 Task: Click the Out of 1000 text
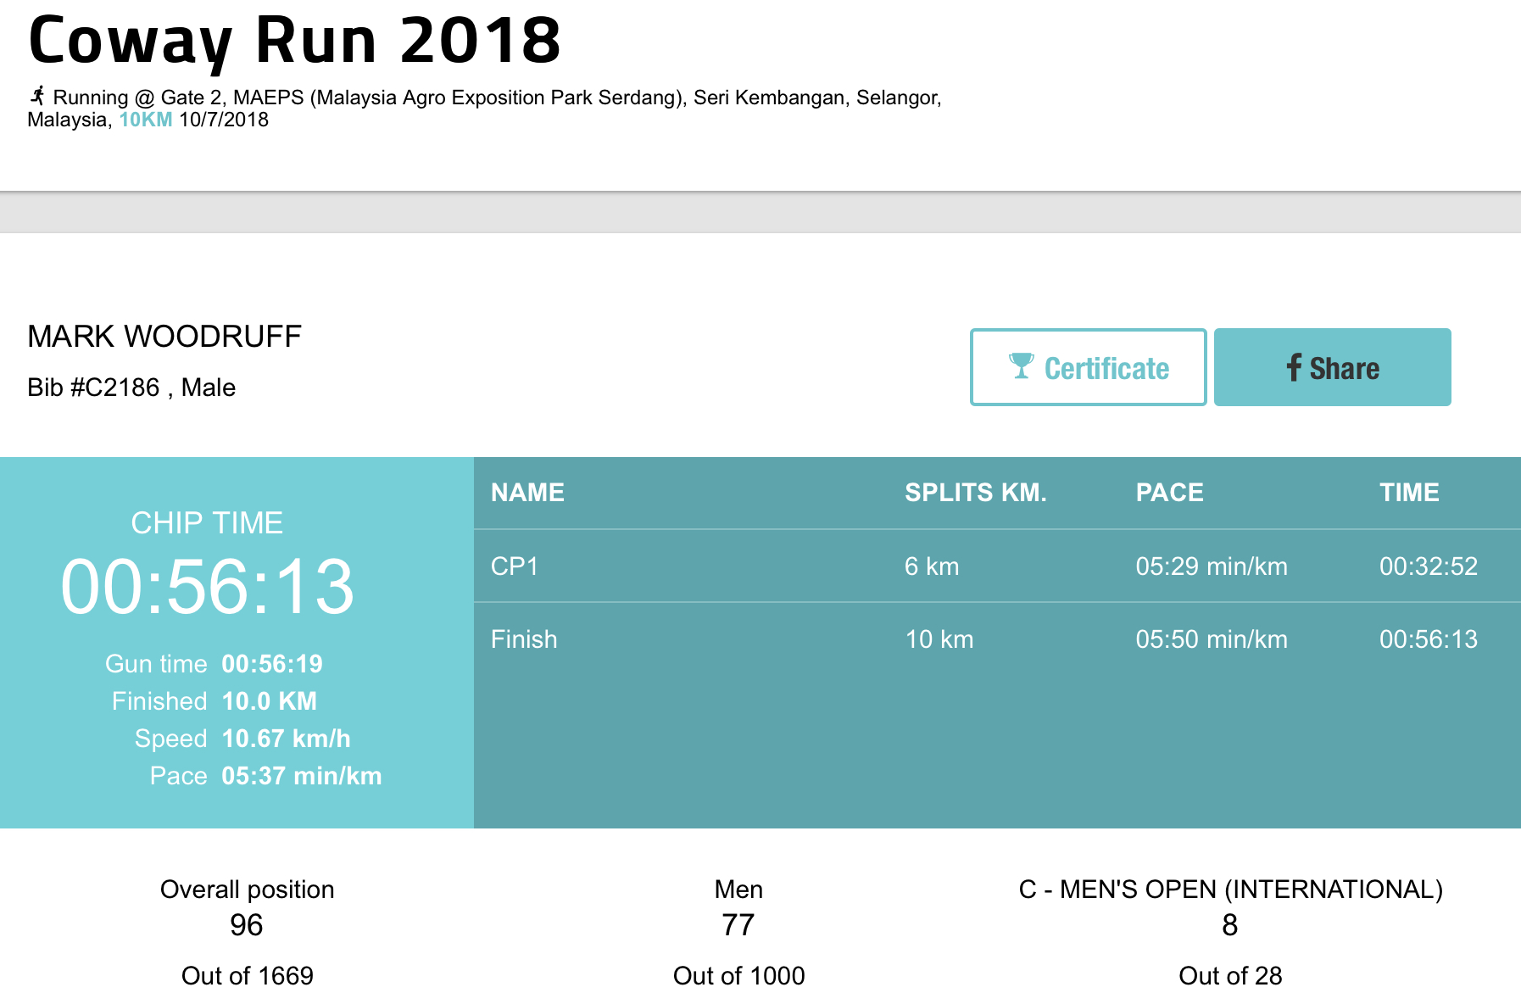(738, 976)
